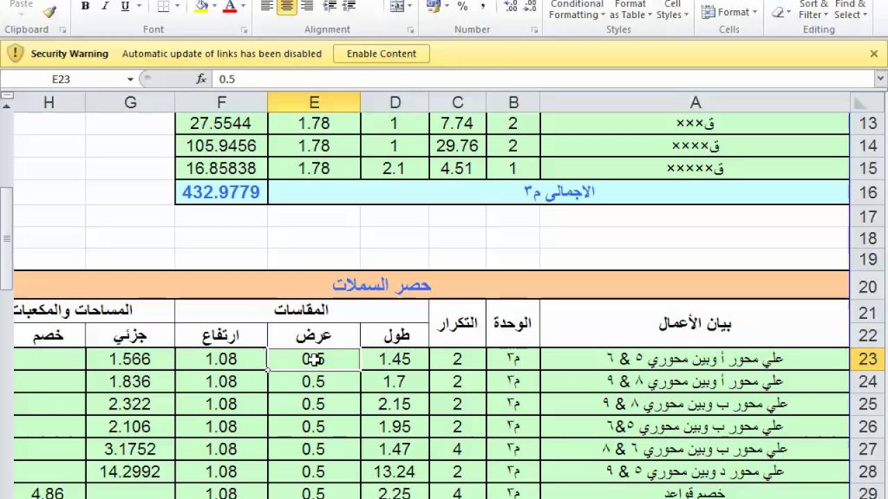Click the Security Warning shield icon
This screenshot has width=888, height=499.
pyautogui.click(x=15, y=53)
